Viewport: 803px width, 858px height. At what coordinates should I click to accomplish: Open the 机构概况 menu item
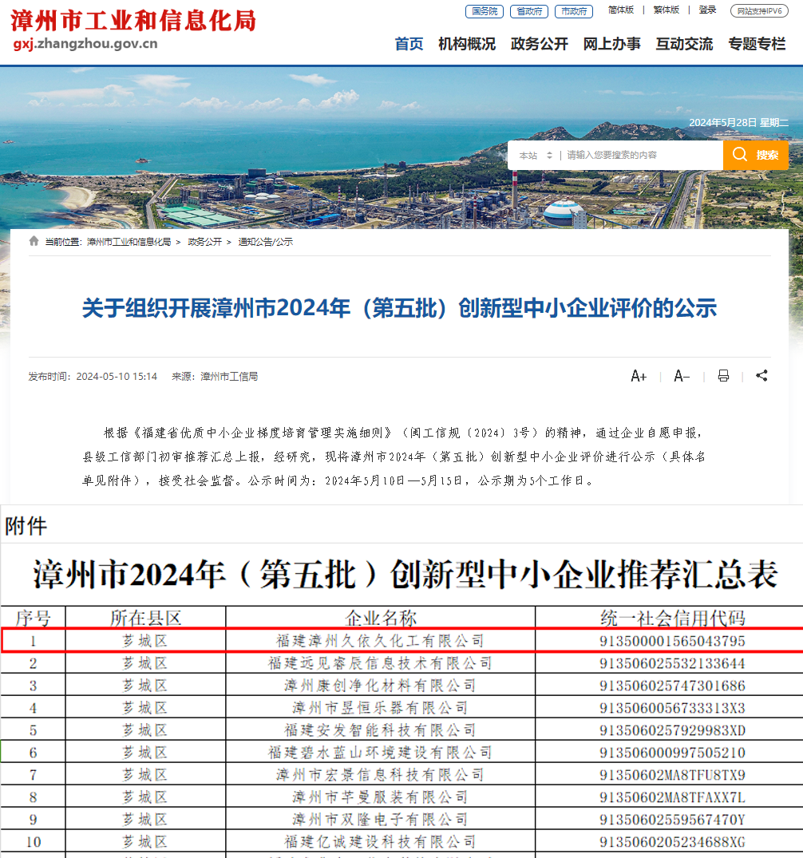coord(466,44)
